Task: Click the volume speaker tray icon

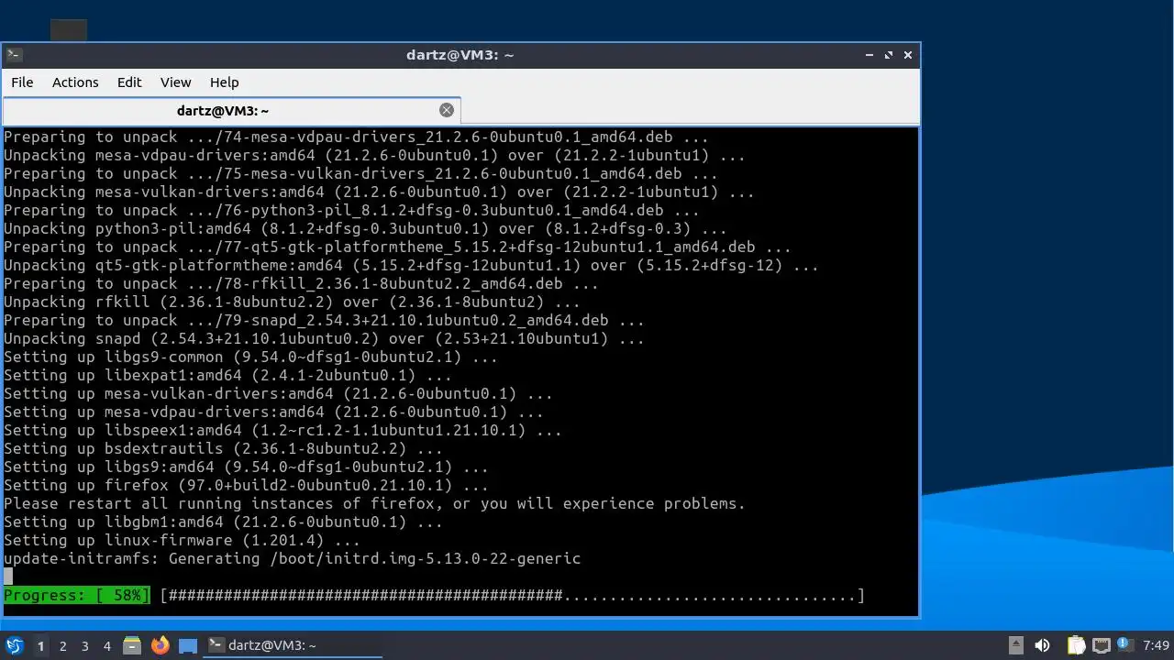Action: [1042, 645]
